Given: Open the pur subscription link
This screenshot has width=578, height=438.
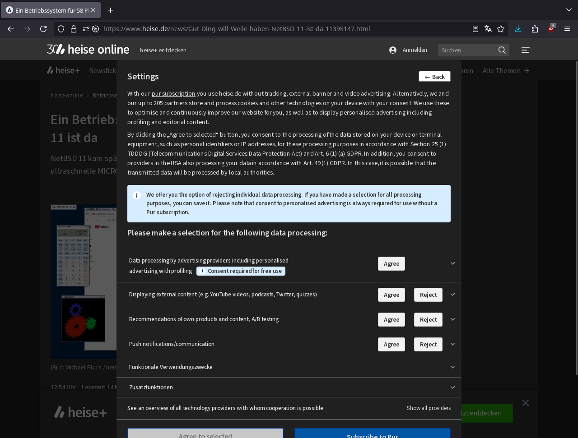Looking at the screenshot, I should [173, 93].
